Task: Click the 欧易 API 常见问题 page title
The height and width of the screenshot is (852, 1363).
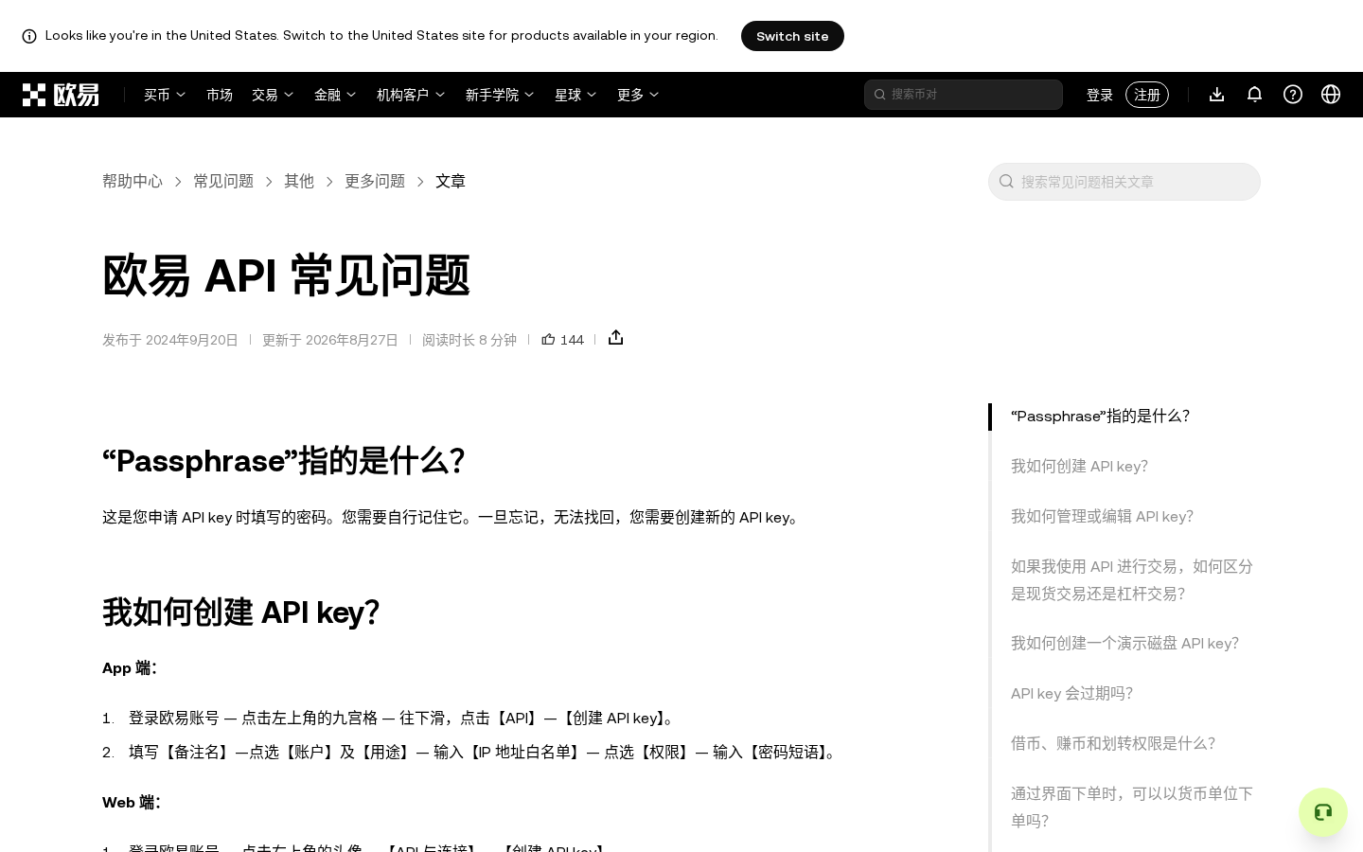Action: coord(286,276)
